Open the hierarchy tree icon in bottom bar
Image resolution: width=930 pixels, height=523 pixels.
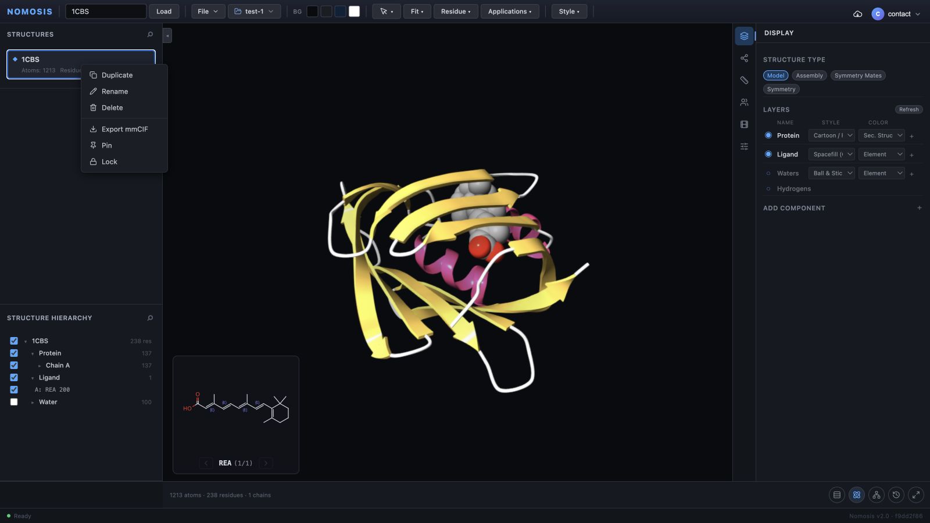[877, 495]
